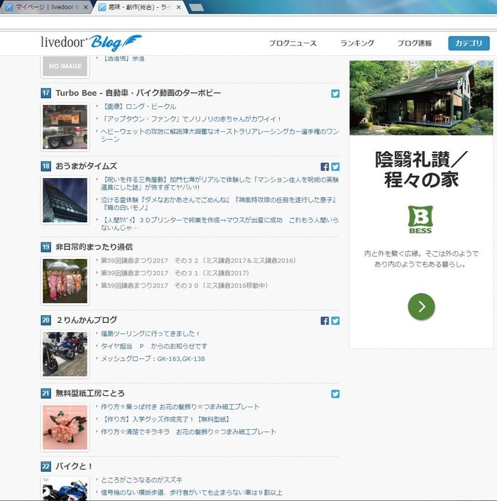Click the livedoor Blog logo
The height and width of the screenshot is (501, 497).
[91, 43]
